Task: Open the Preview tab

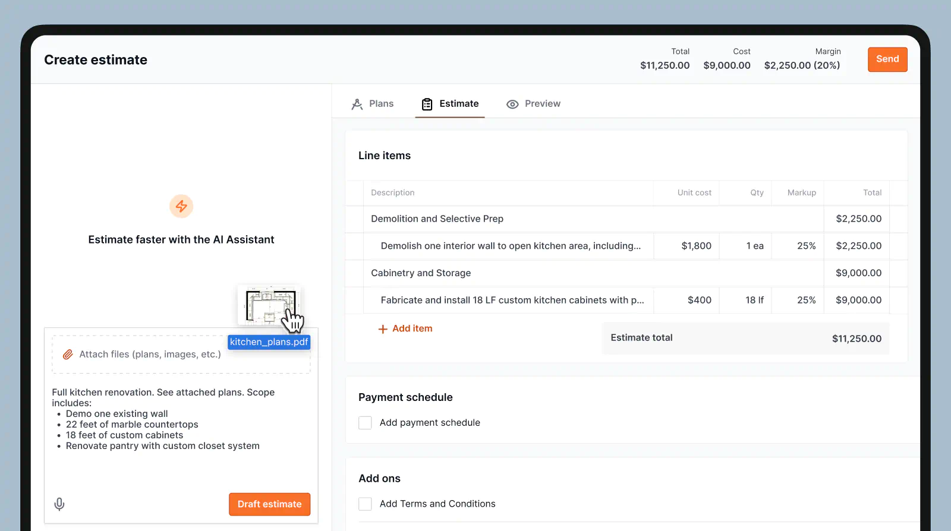Action: pos(533,104)
